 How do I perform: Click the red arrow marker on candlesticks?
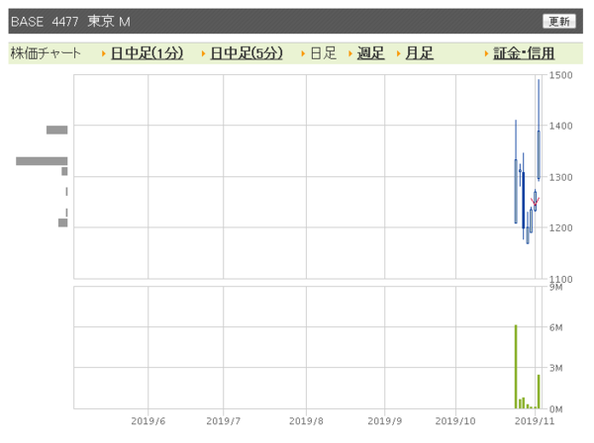coord(535,203)
